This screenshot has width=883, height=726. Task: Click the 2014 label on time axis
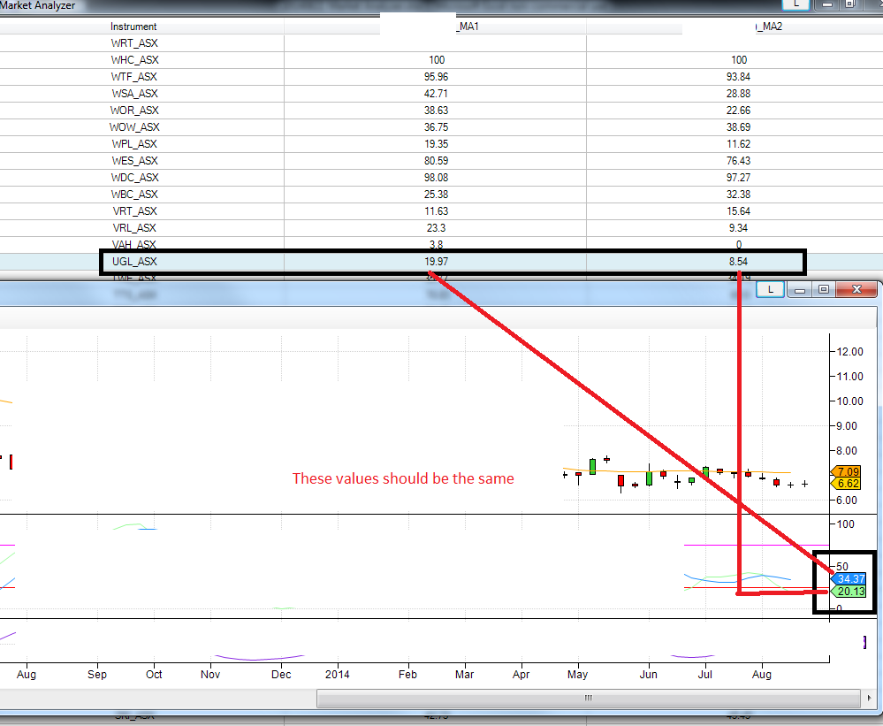pyautogui.click(x=338, y=674)
